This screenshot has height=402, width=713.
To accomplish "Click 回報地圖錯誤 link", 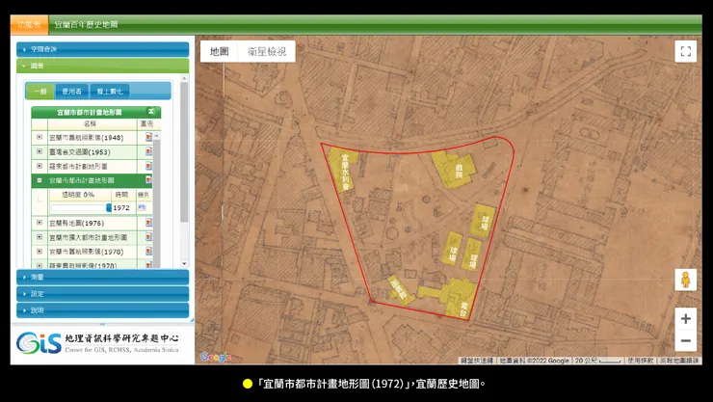I will tap(679, 361).
